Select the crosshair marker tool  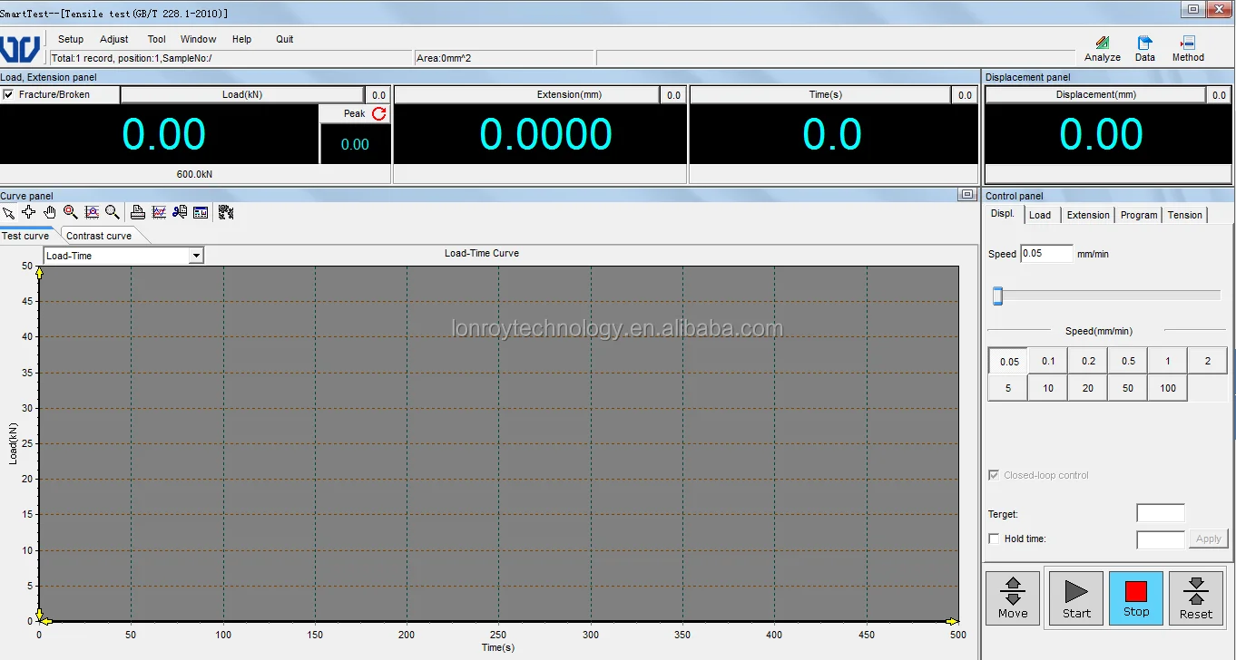28,212
